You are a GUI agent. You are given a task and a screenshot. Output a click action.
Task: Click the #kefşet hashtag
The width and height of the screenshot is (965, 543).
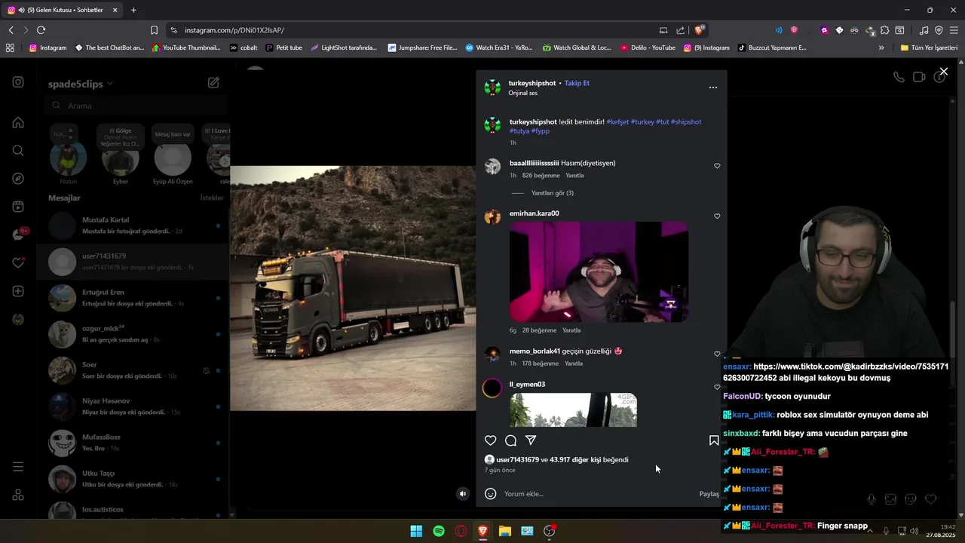(x=617, y=121)
